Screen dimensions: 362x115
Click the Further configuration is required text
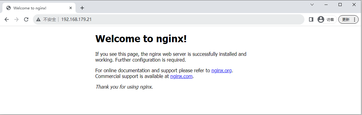[x=150, y=60]
